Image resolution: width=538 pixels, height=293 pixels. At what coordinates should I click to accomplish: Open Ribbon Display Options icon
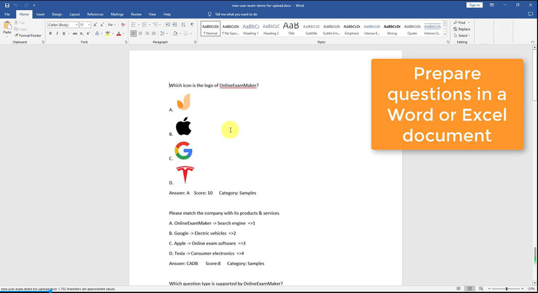[492, 5]
